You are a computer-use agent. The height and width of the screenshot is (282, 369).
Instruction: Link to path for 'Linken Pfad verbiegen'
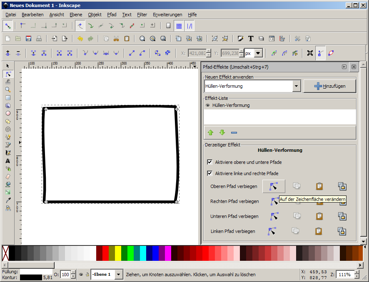click(x=342, y=231)
